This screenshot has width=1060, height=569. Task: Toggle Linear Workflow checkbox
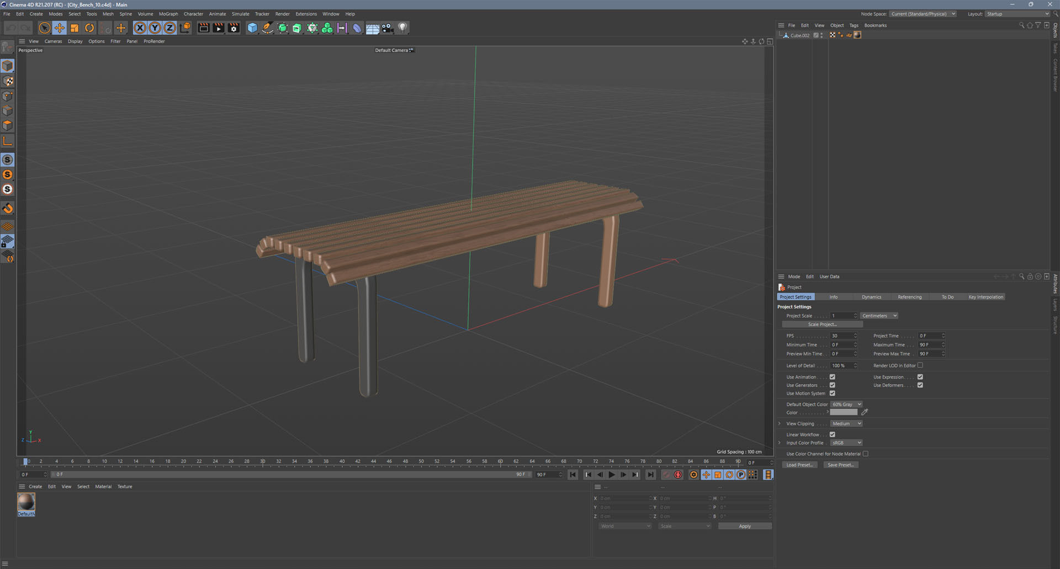click(x=832, y=434)
